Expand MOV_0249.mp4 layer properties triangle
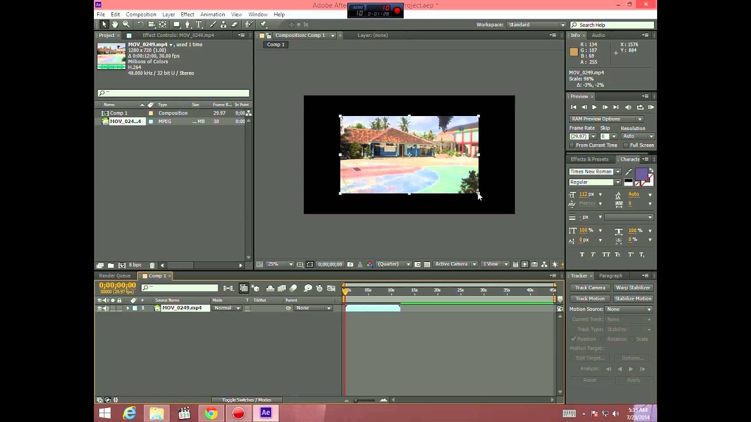The image size is (751, 422). (128, 308)
